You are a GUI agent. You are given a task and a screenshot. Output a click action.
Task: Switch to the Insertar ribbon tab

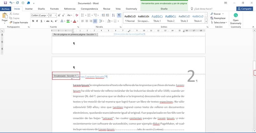click(x=29, y=9)
